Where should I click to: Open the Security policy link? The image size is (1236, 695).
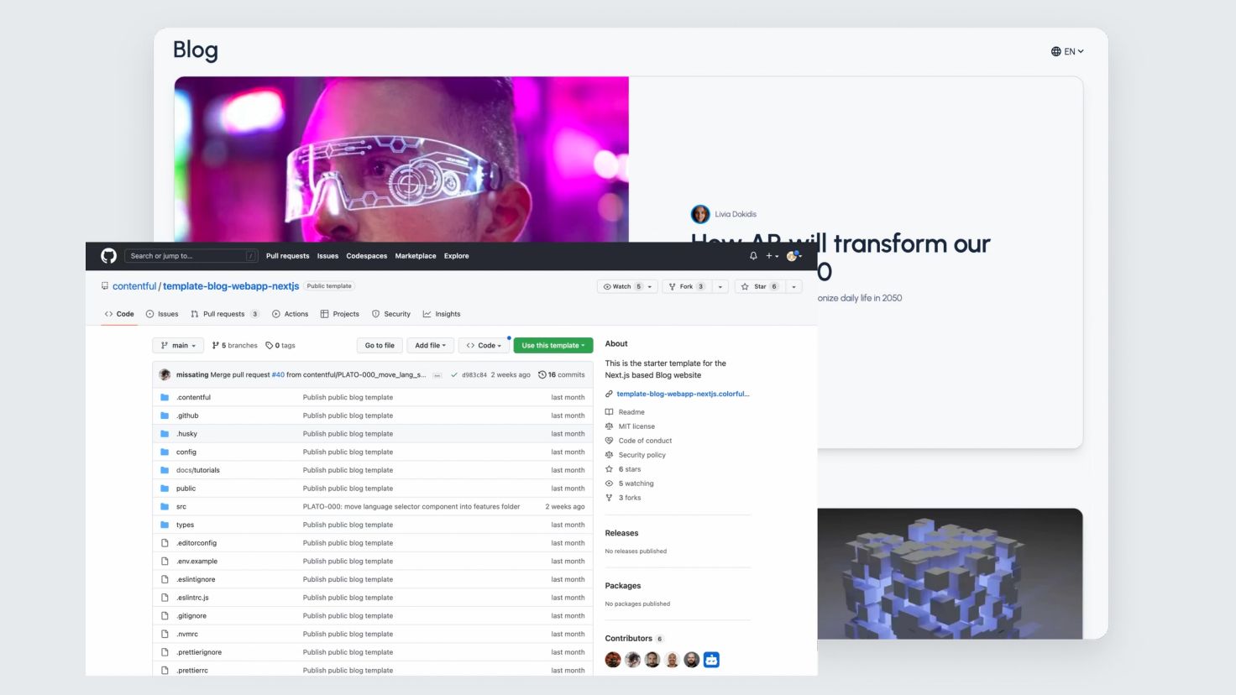pos(642,455)
